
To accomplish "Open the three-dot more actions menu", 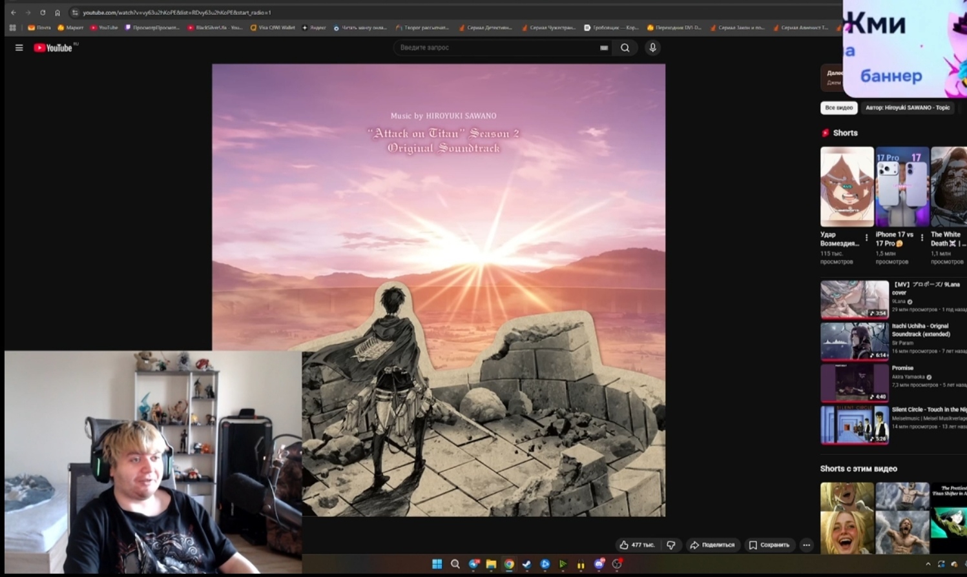I will point(806,545).
